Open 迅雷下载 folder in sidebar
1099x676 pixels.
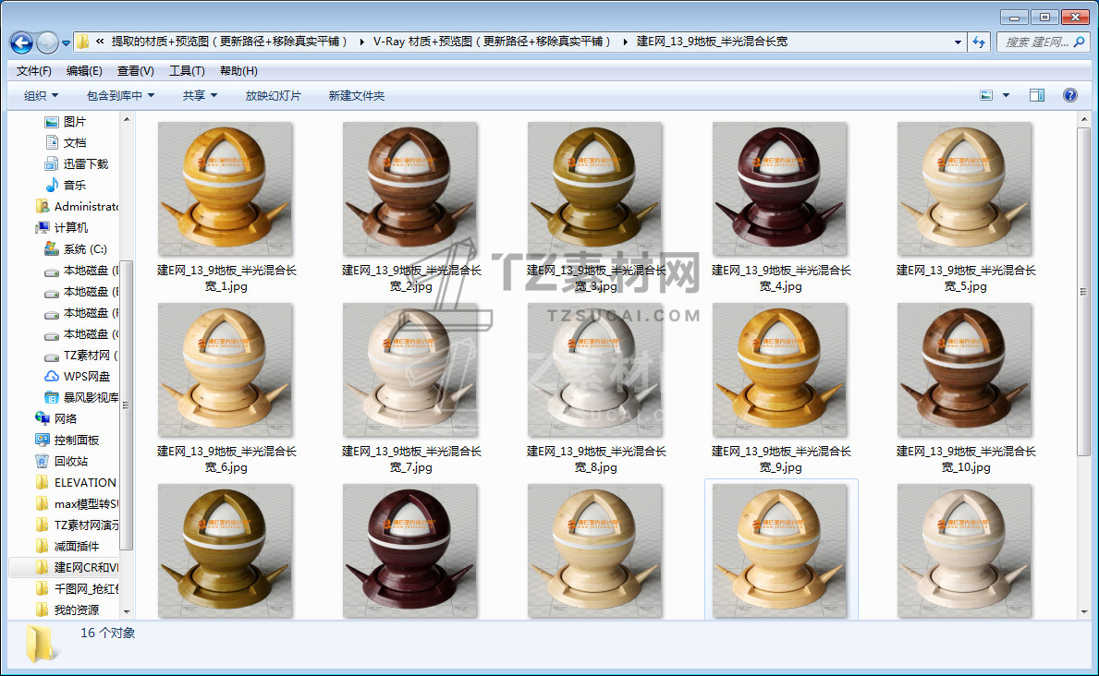point(85,163)
